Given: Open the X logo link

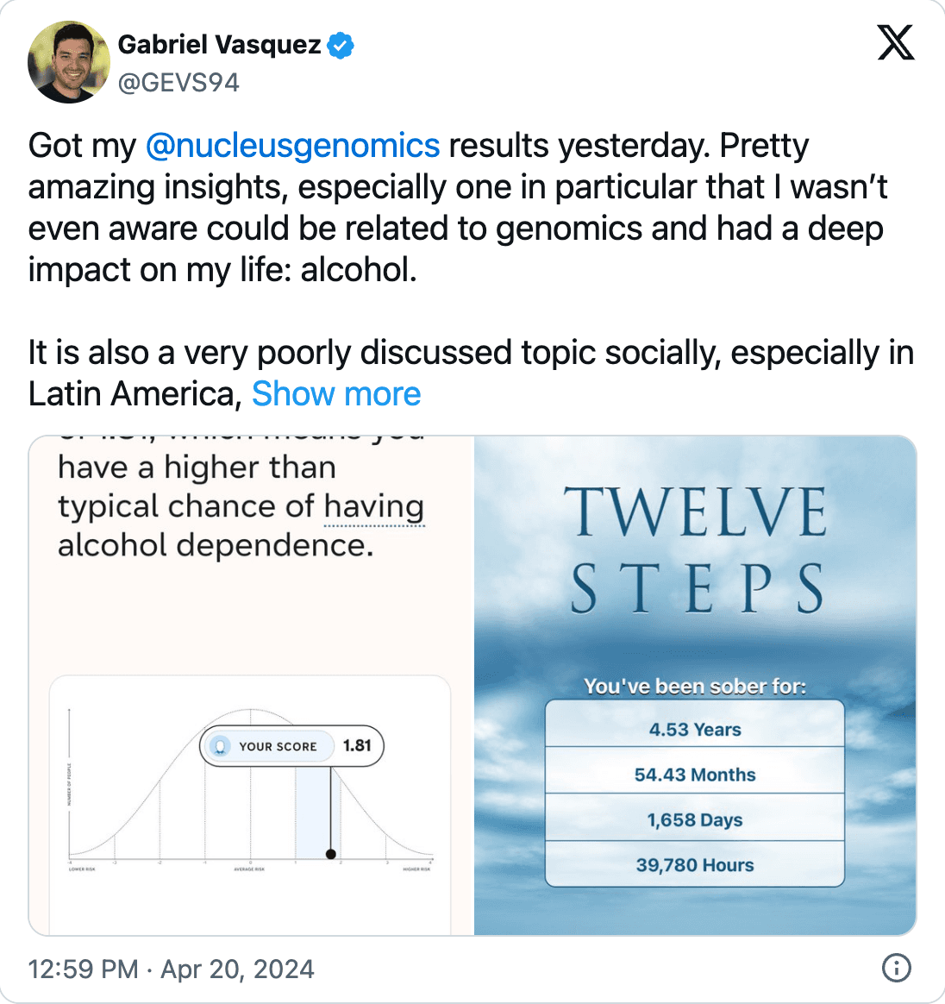Looking at the screenshot, I should tap(896, 43).
